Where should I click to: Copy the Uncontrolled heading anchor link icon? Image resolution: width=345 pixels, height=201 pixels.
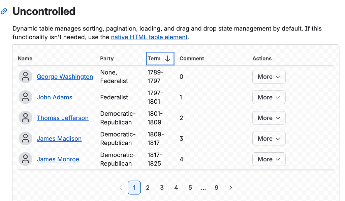point(4,11)
